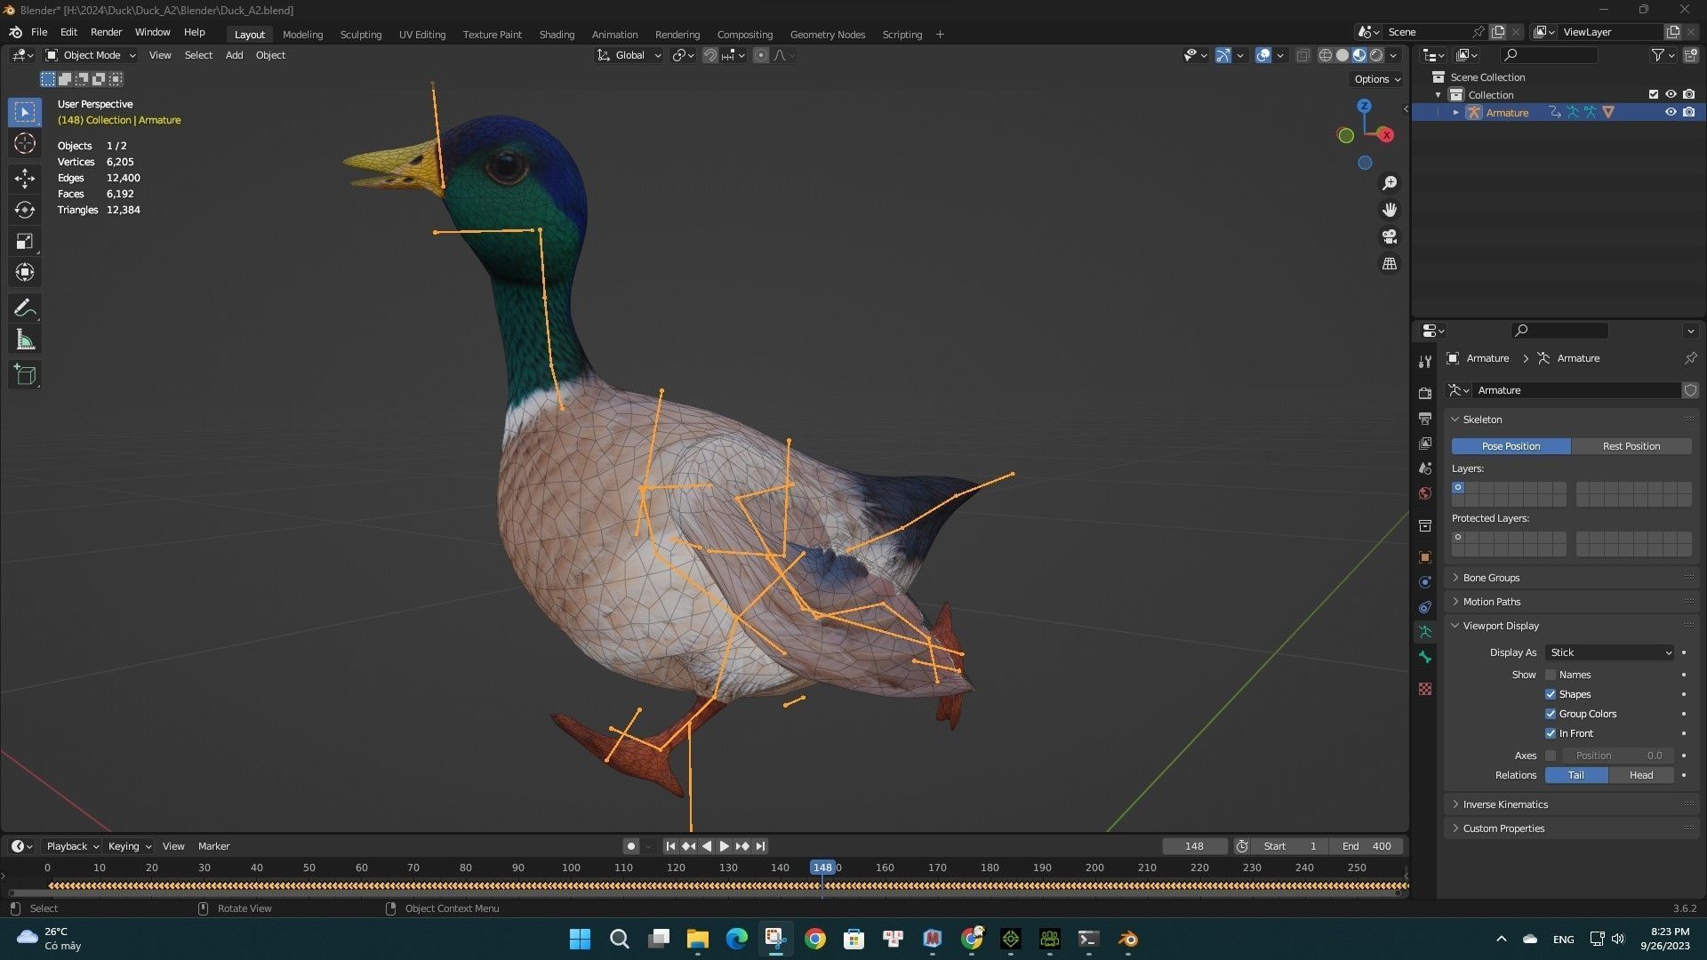Open the Display As Stick dropdown
The height and width of the screenshot is (960, 1707).
[1609, 652]
